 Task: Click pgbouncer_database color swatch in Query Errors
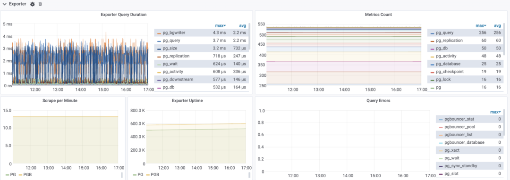(x=441, y=143)
